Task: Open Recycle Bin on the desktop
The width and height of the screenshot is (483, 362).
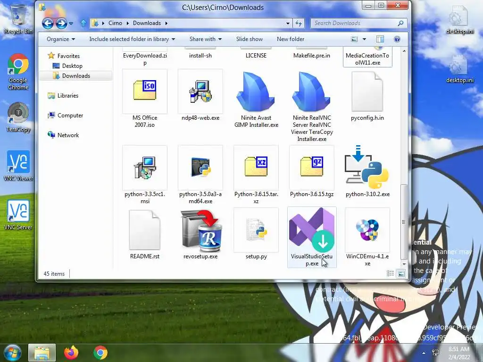Action: point(18,18)
